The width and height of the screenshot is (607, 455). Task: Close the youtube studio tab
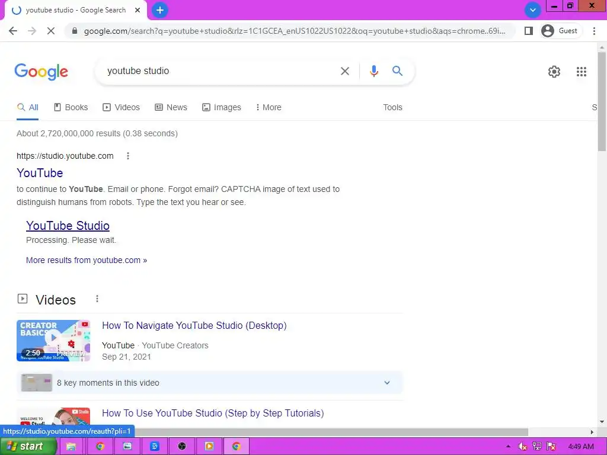click(x=138, y=10)
